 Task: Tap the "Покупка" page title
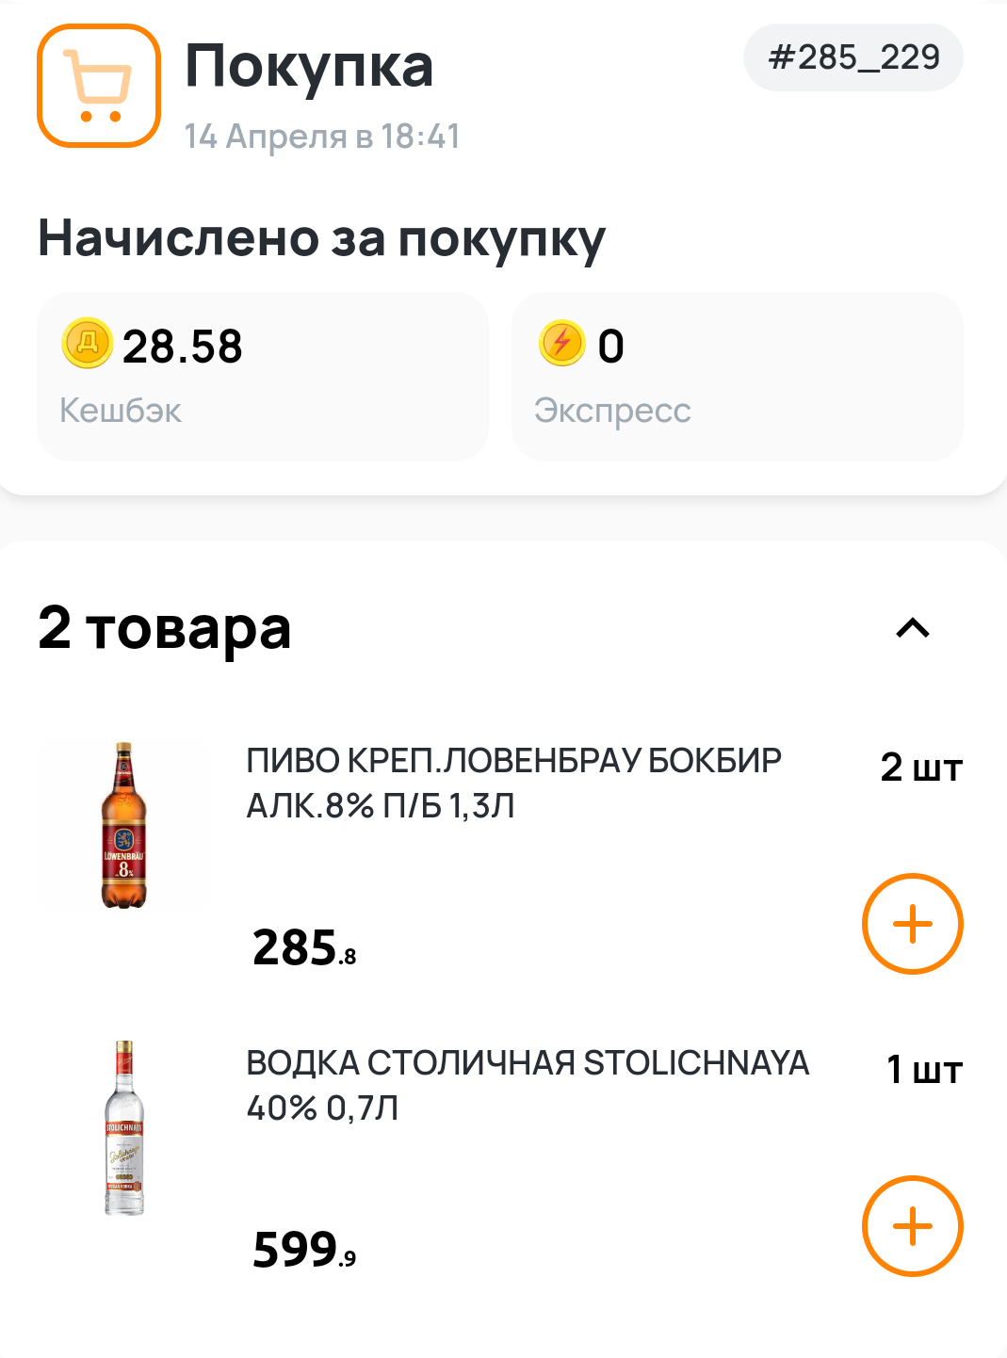(x=309, y=66)
